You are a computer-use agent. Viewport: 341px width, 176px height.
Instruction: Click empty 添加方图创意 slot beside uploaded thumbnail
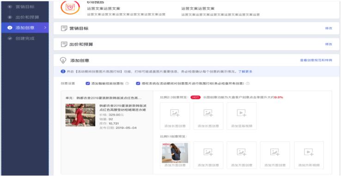click(x=208, y=155)
